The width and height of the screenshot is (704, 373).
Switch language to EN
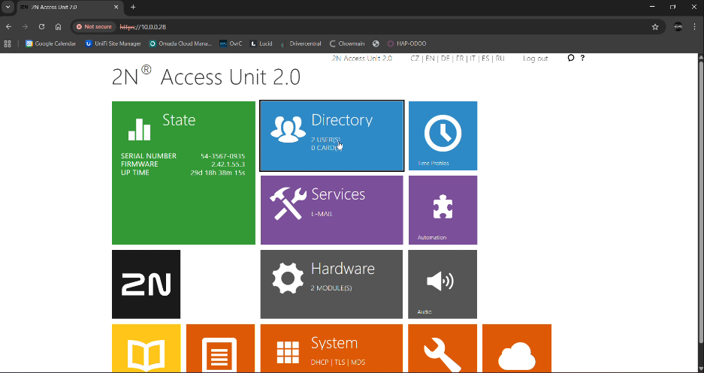(430, 59)
